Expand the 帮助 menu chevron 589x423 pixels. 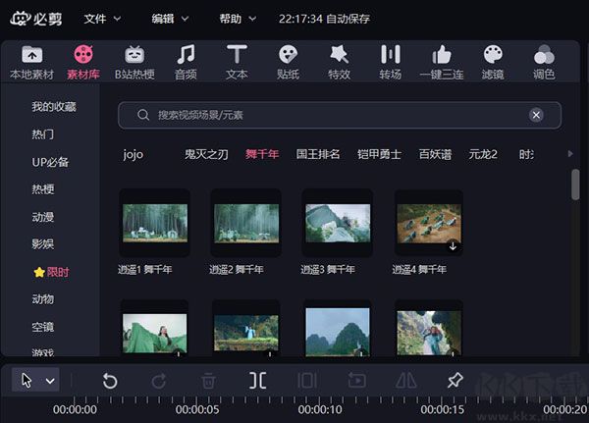pyautogui.click(x=252, y=18)
